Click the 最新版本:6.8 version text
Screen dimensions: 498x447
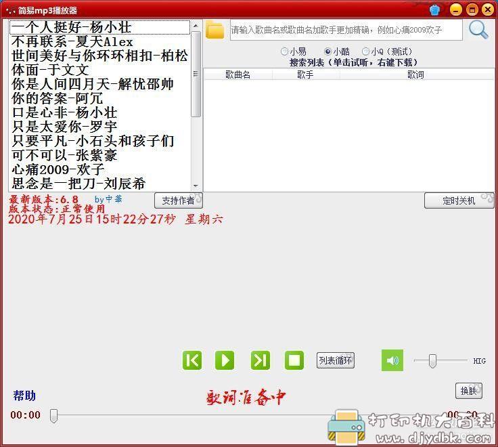point(43,199)
